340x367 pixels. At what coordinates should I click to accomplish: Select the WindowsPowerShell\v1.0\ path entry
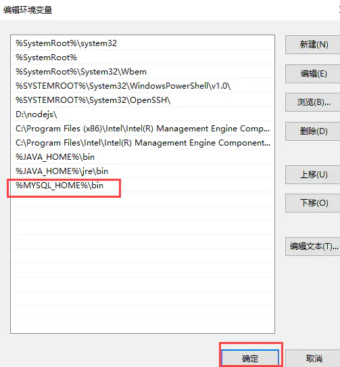143,86
